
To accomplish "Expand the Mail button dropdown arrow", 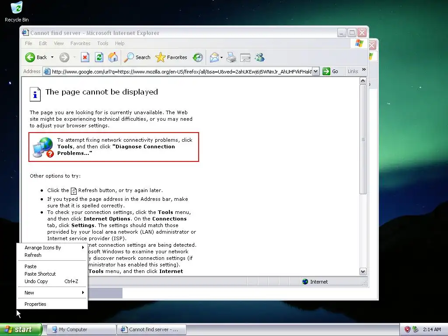I will point(221,57).
